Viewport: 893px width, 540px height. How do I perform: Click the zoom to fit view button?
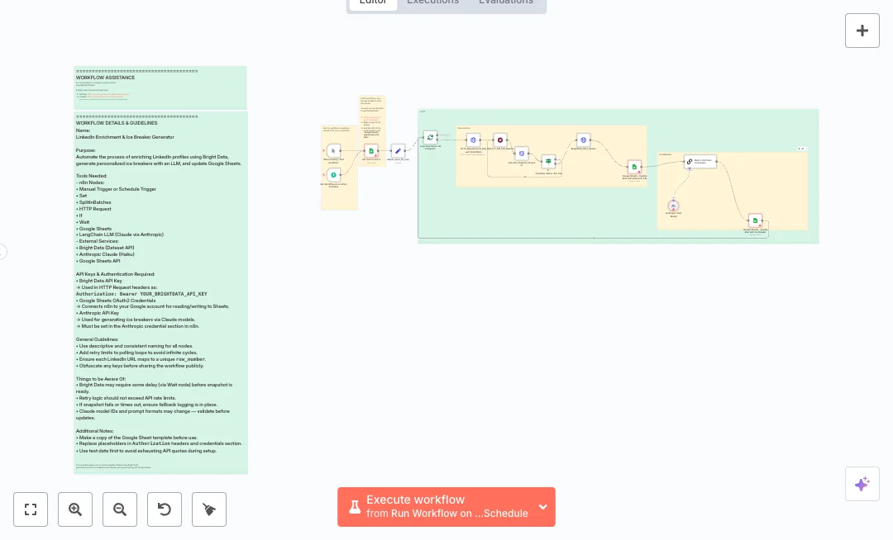[x=31, y=509]
